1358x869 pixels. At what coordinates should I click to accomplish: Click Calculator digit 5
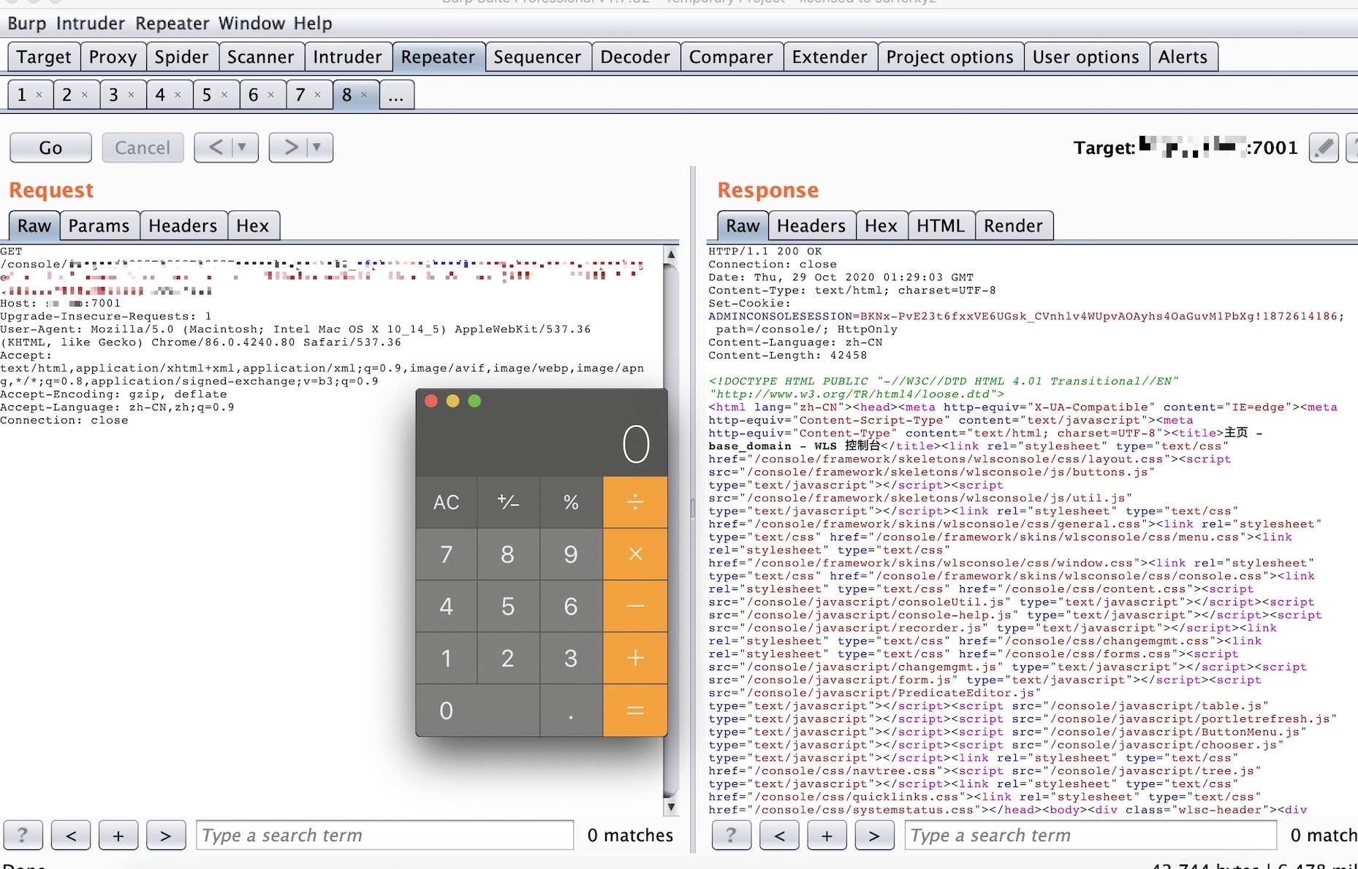(508, 606)
